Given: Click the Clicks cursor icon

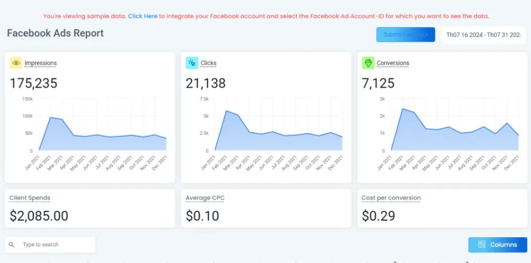Looking at the screenshot, I should (x=192, y=63).
